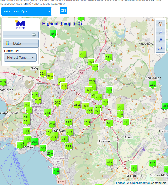The width and height of the screenshot is (168, 185).
Task: Click the 20.4 coastal marker
Action: (x=56, y=171)
